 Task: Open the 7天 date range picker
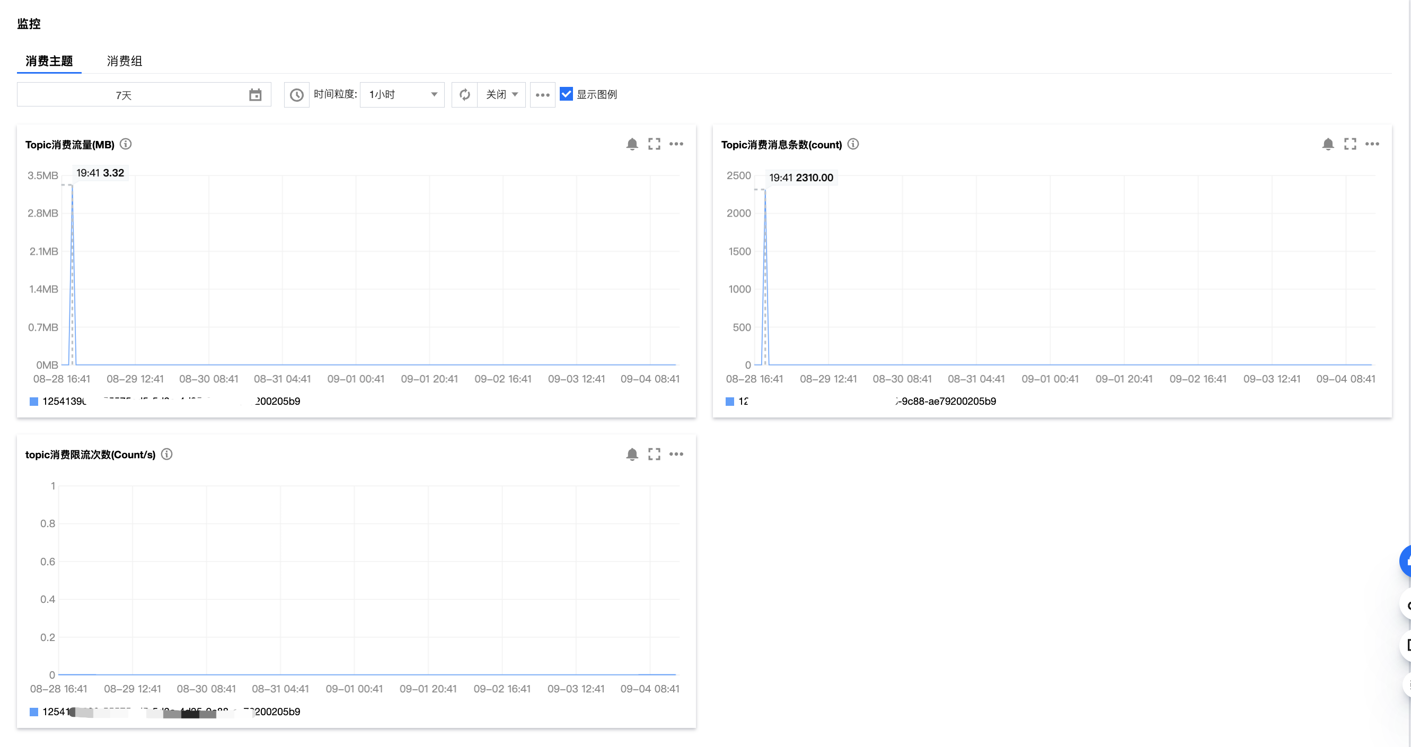click(x=144, y=95)
